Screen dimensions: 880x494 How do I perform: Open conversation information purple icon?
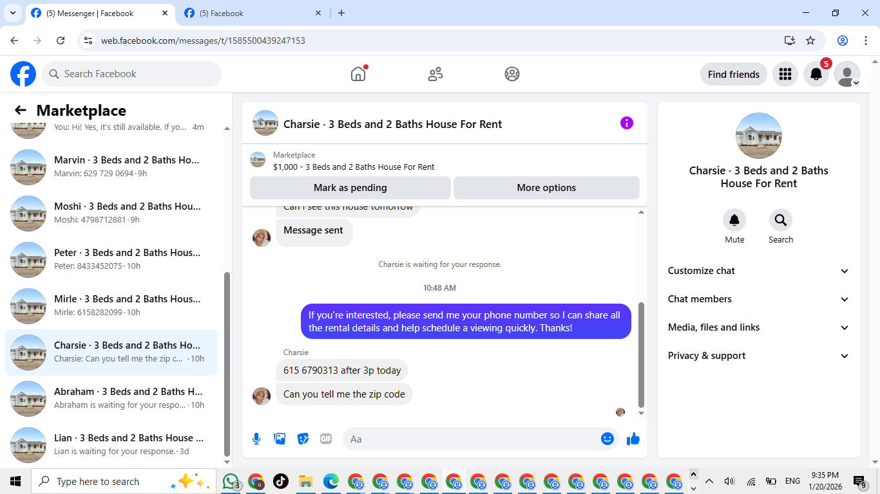627,123
